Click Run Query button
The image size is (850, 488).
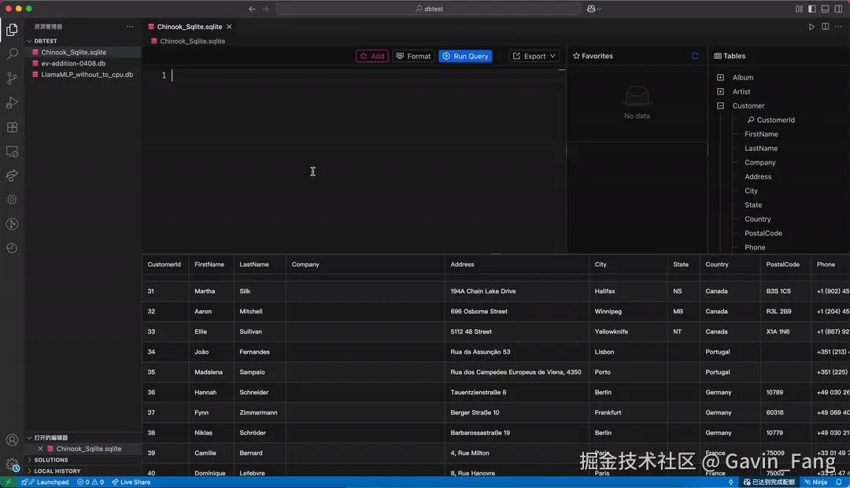[x=466, y=56]
